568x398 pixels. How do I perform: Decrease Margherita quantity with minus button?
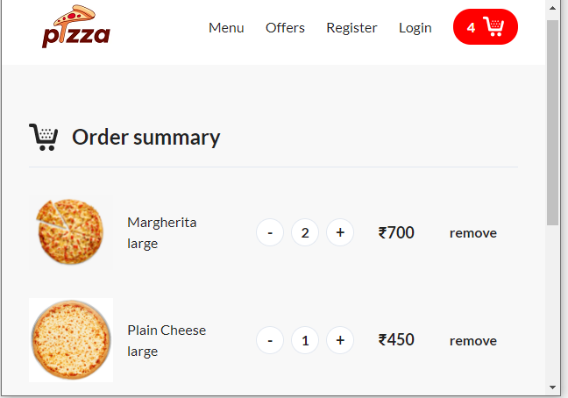click(x=270, y=232)
